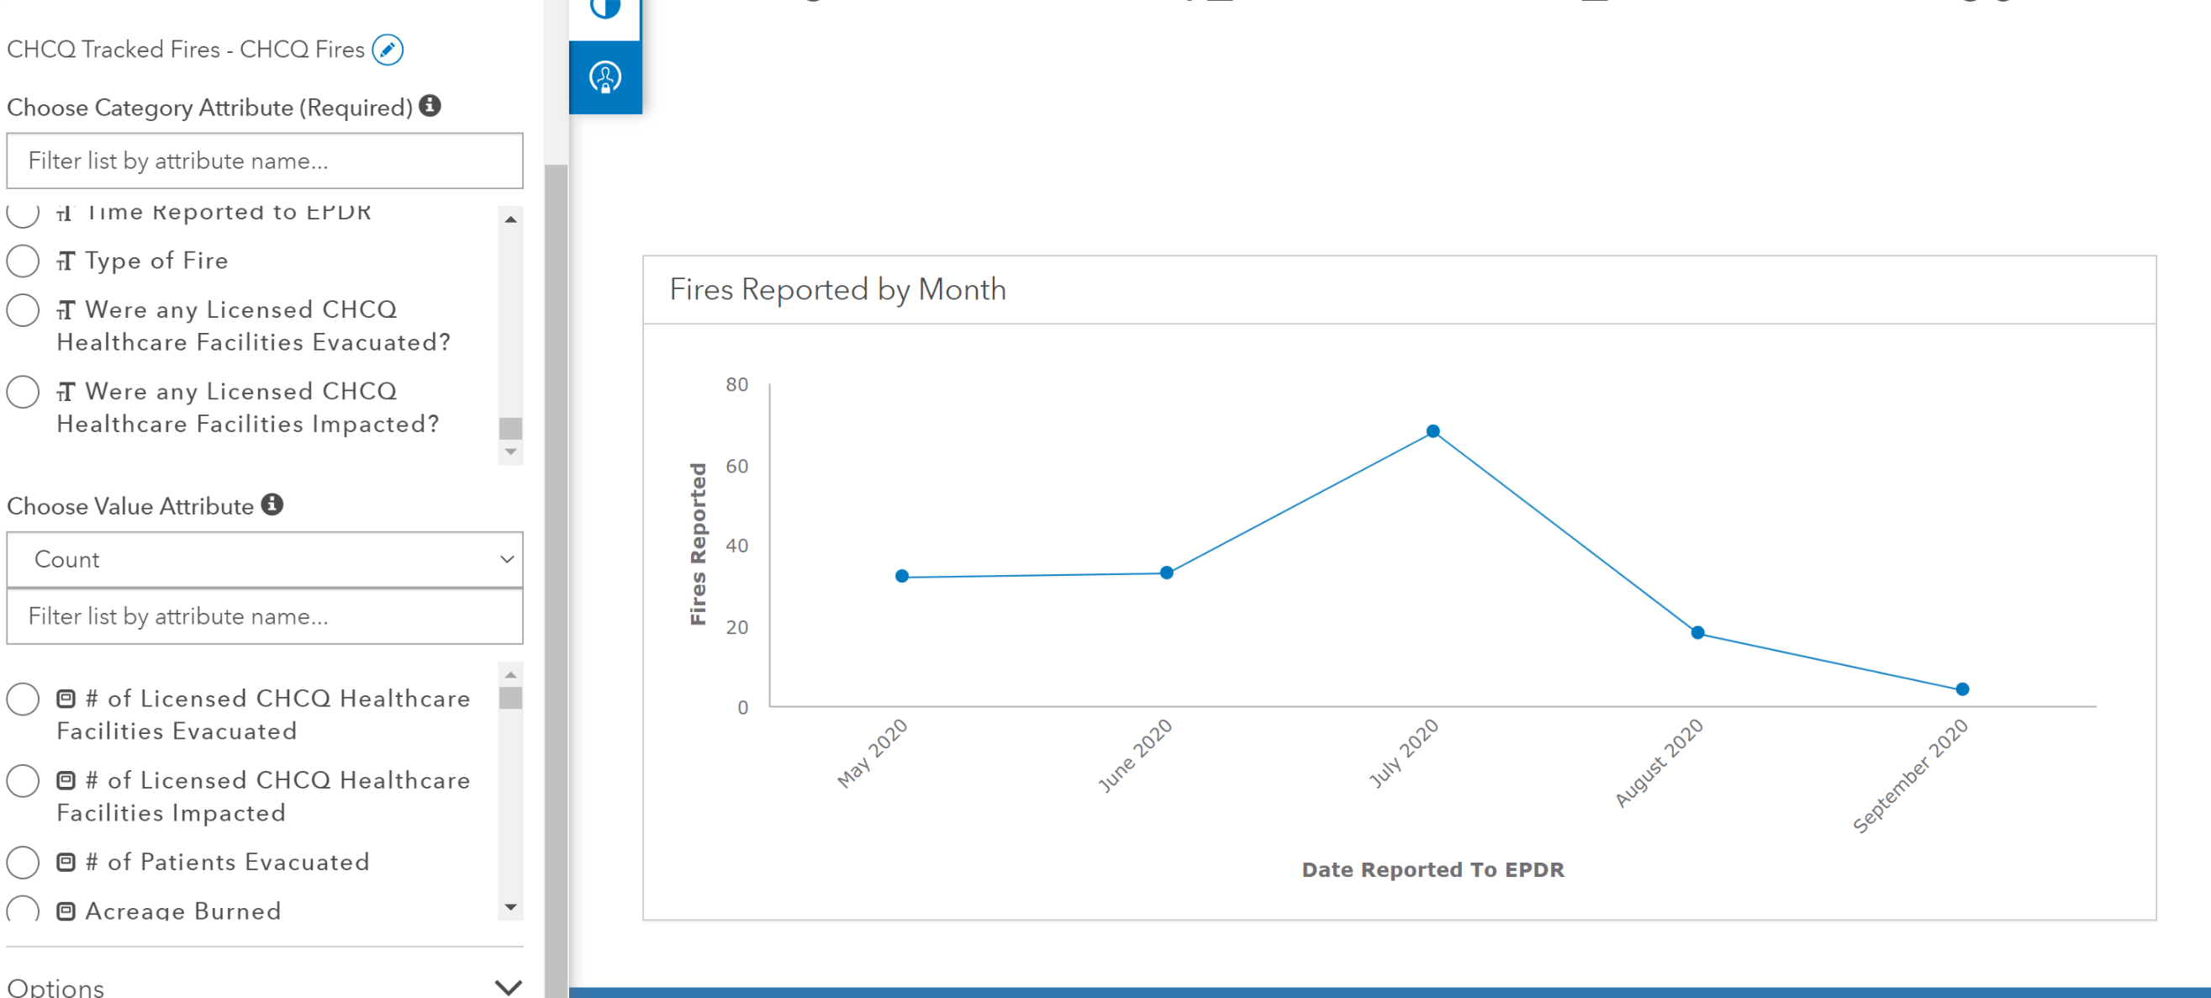Screen dimensions: 2211x998
Task: Focus the value attribute filter field
Action: click(x=264, y=616)
